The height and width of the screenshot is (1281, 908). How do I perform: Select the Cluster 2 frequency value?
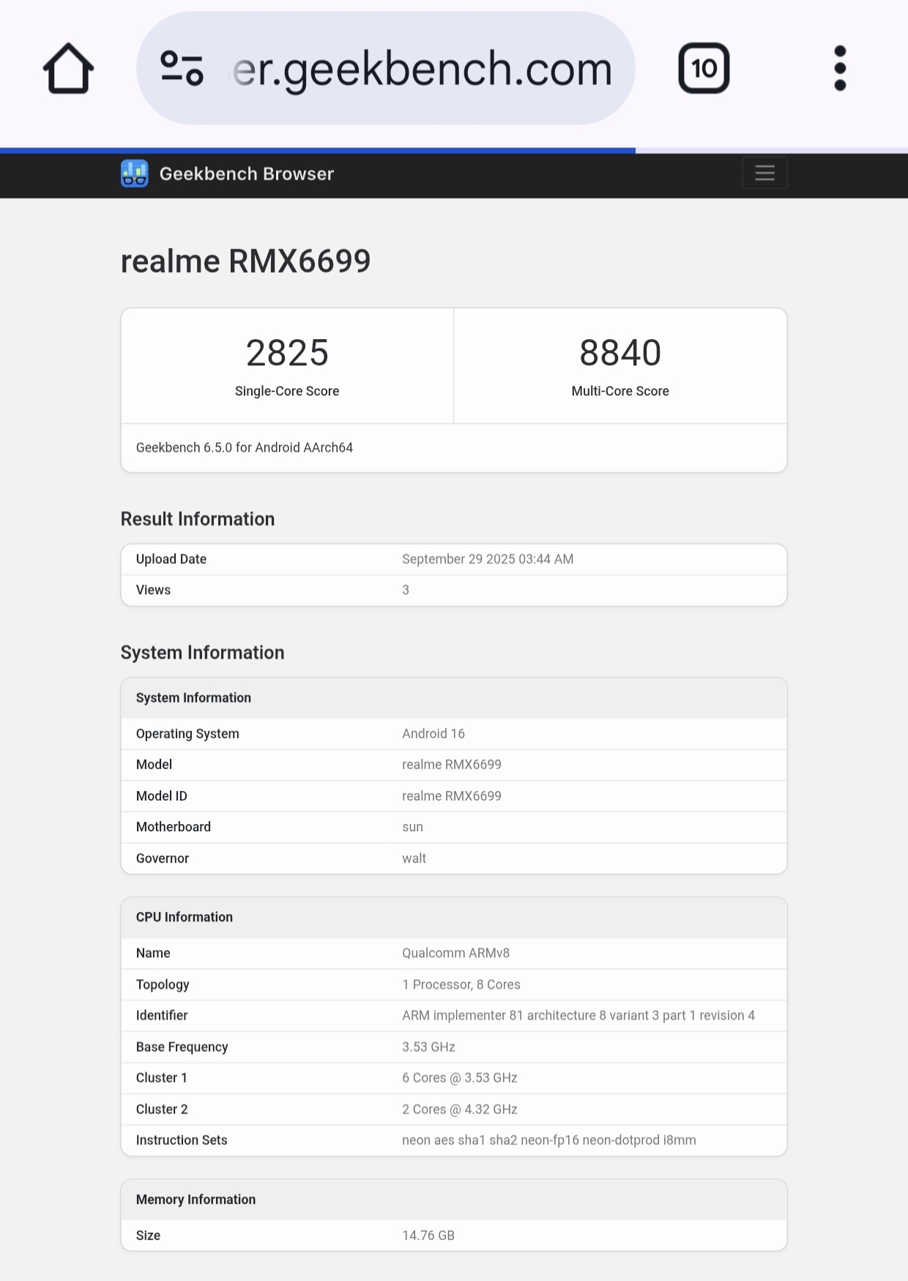coord(460,1110)
